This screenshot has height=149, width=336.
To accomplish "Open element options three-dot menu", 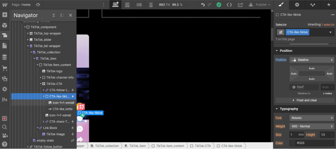I will pyautogui.click(x=333, y=15).
